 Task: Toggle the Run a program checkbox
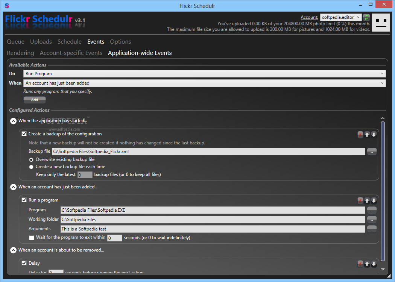pyautogui.click(x=24, y=200)
